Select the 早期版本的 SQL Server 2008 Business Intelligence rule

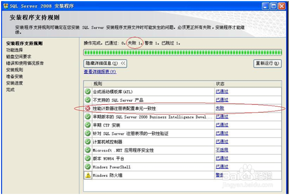[152, 117]
